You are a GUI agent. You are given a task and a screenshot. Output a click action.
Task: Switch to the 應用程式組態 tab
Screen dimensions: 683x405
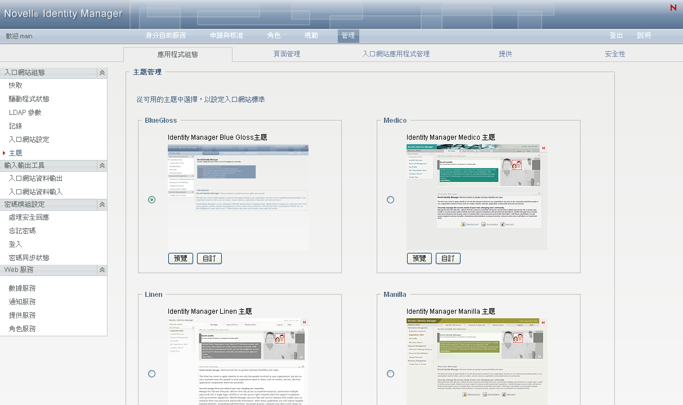[178, 55]
